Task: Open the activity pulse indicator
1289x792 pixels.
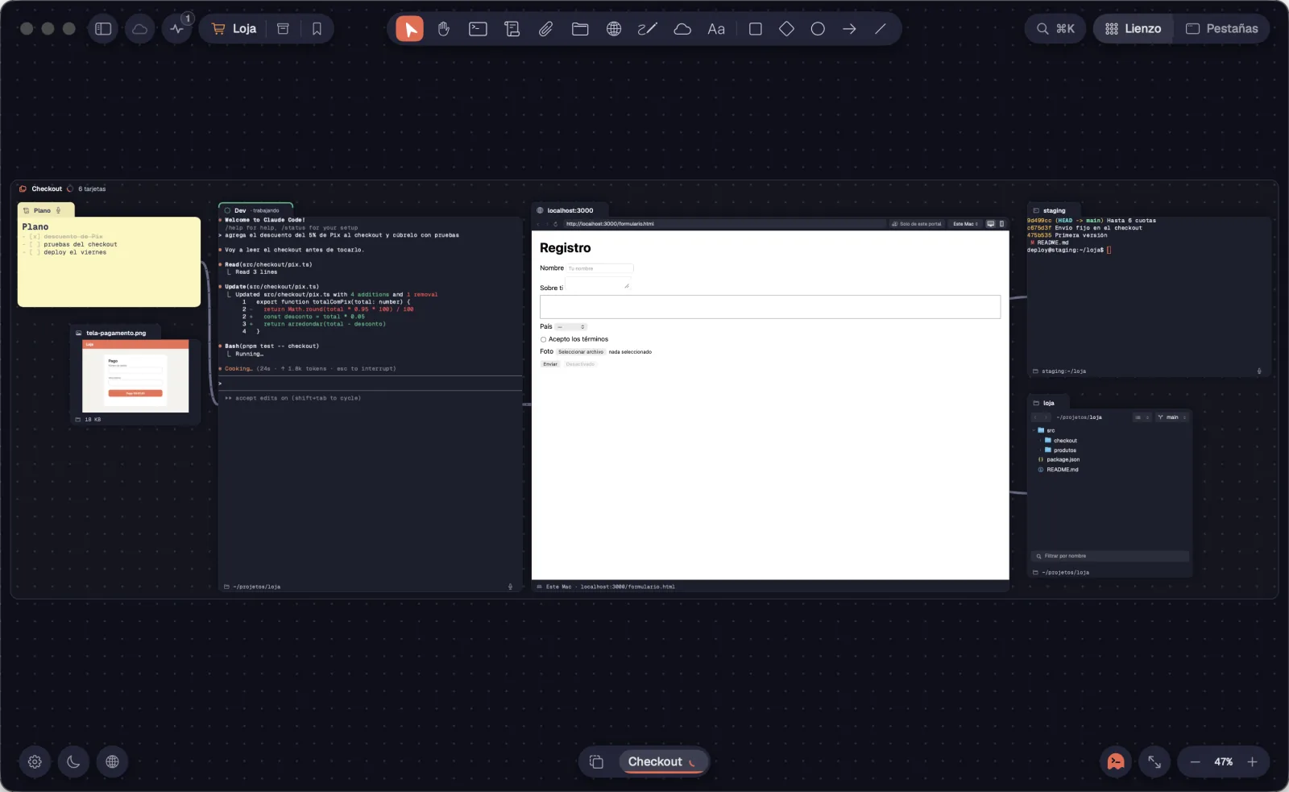Action: tap(177, 29)
